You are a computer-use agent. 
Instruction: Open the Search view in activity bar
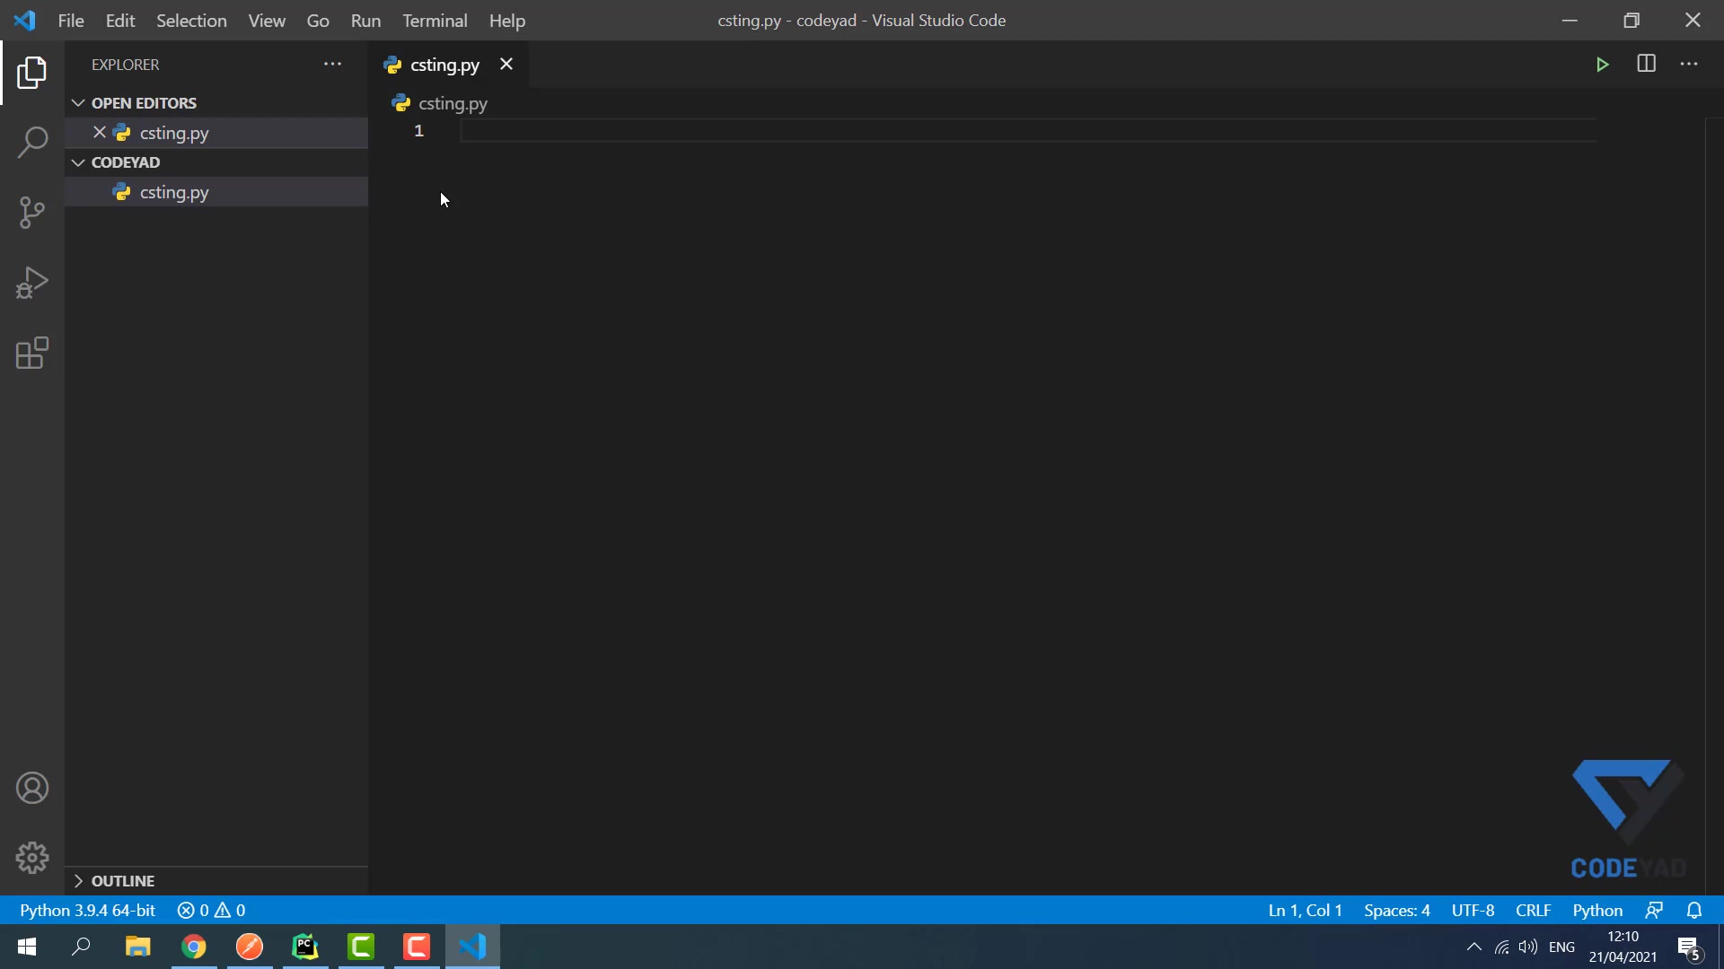pyautogui.click(x=32, y=142)
